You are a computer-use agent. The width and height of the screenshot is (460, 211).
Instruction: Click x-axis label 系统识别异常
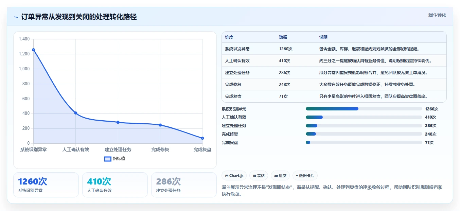click(x=33, y=150)
